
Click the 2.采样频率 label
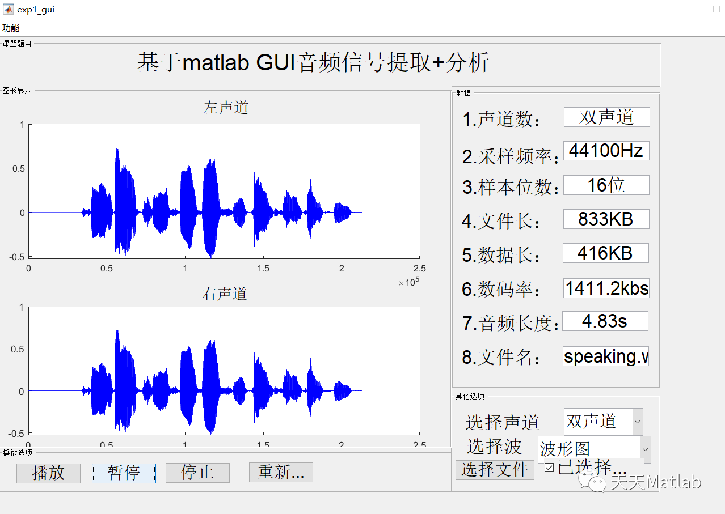click(511, 156)
